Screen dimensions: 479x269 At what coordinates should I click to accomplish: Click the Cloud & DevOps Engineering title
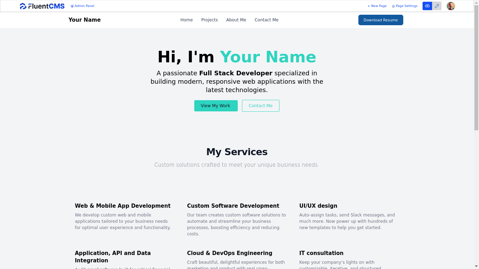pyautogui.click(x=230, y=253)
